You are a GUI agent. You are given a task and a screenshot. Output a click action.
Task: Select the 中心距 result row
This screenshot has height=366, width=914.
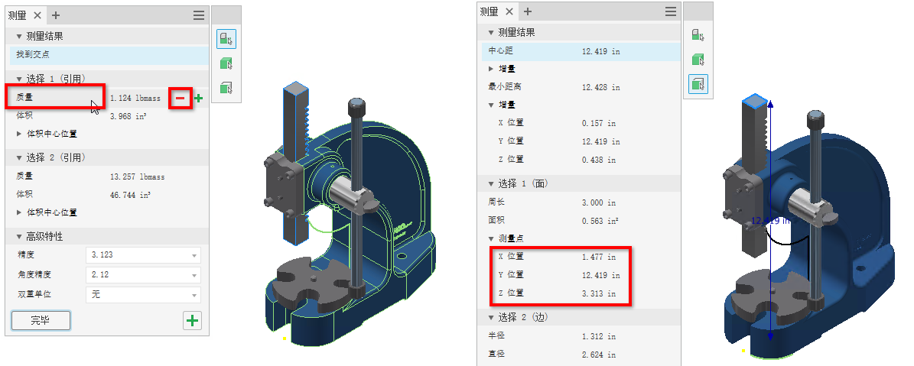tap(579, 51)
